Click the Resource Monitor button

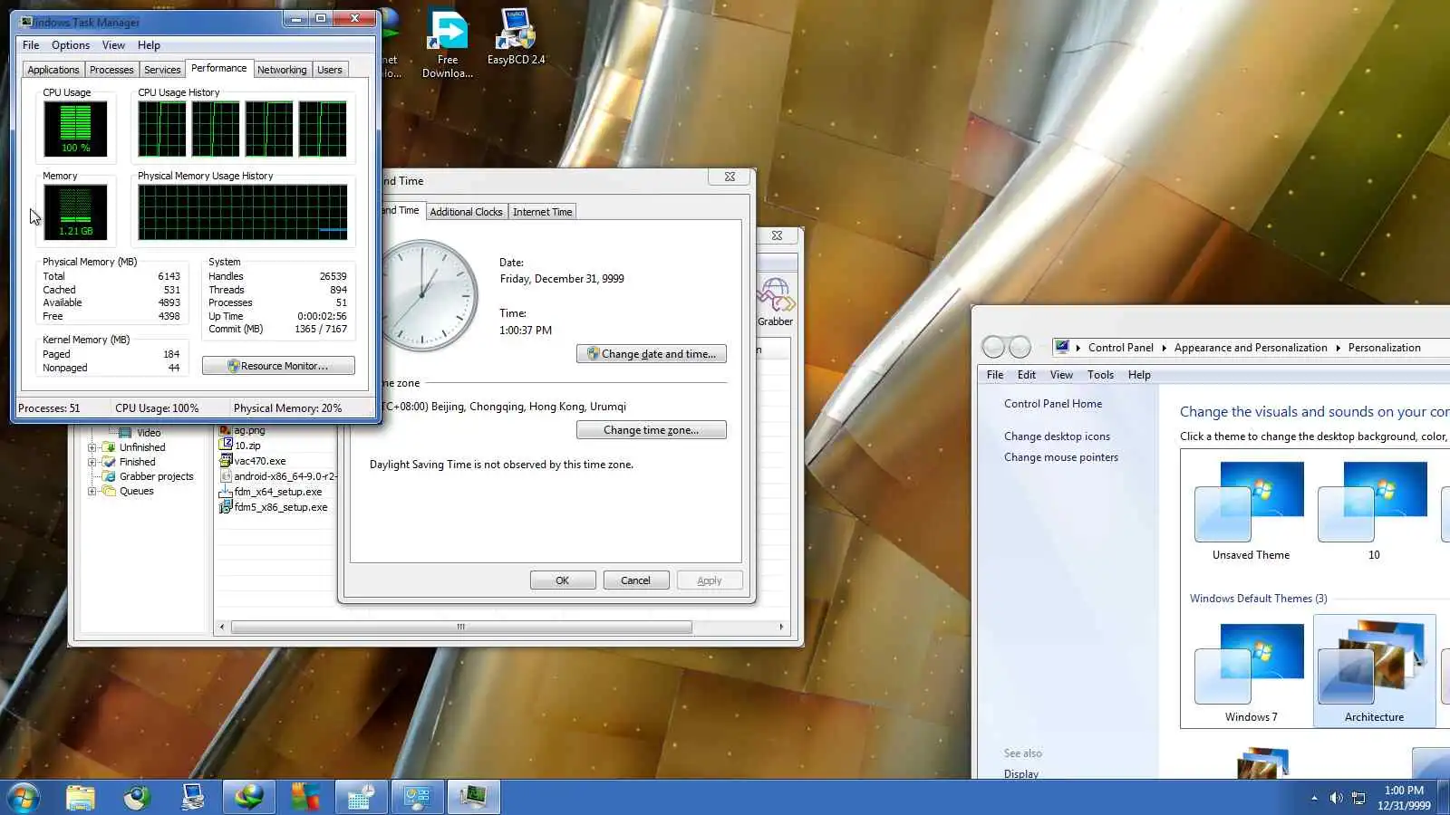[x=278, y=366]
